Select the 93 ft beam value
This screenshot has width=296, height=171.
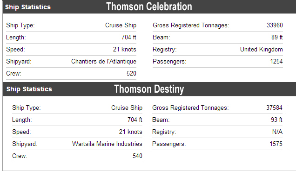click(276, 120)
